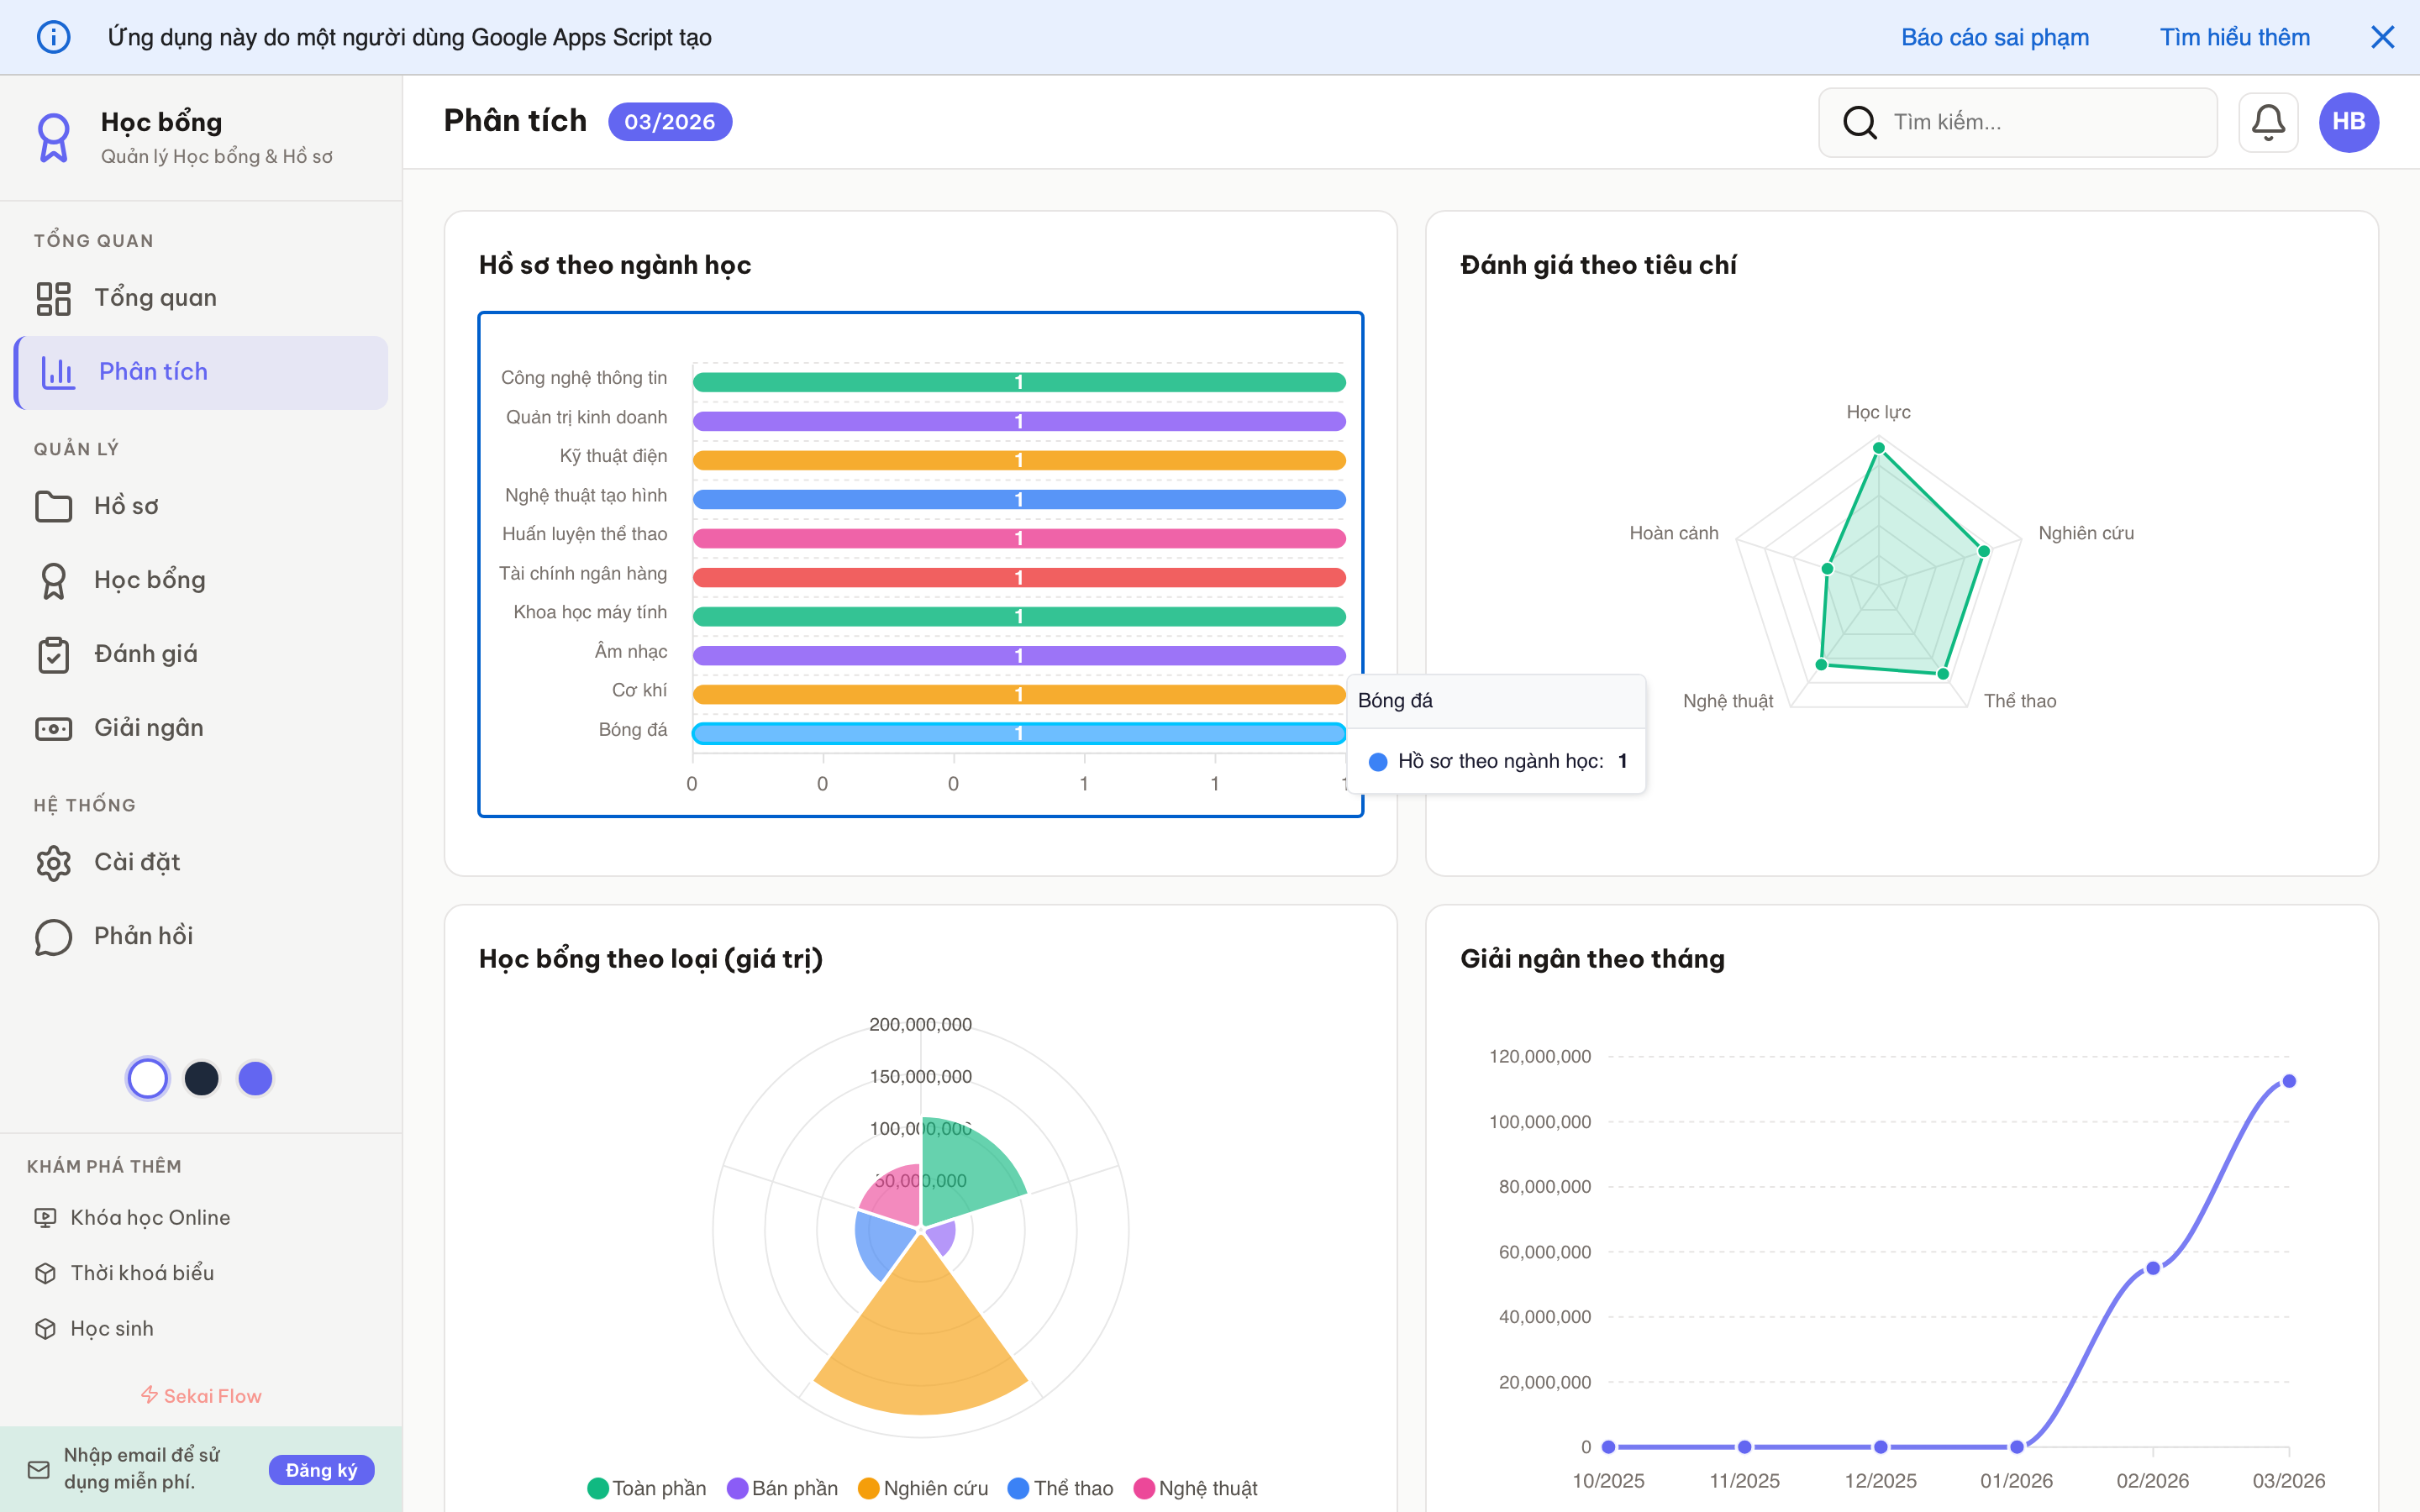Toggle Toàn phần legend item
Image resolution: width=2420 pixels, height=1512 pixels.
[647, 1488]
